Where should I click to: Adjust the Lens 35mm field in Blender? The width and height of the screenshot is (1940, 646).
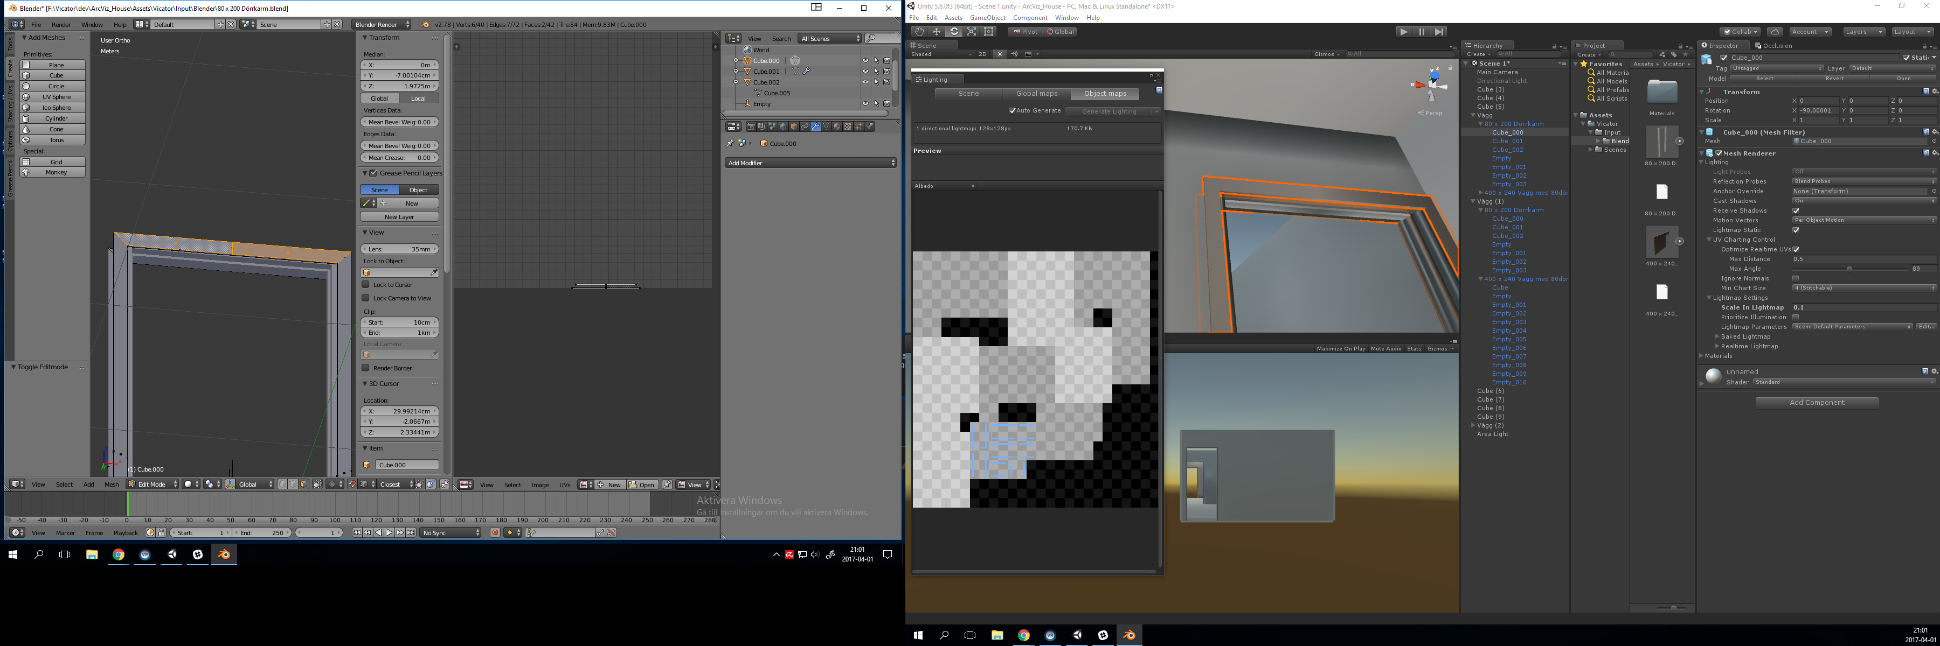(400, 249)
